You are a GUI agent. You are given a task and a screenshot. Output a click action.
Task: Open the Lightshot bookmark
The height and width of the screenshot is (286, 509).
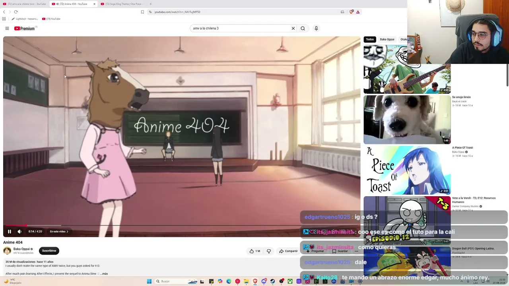click(x=25, y=19)
